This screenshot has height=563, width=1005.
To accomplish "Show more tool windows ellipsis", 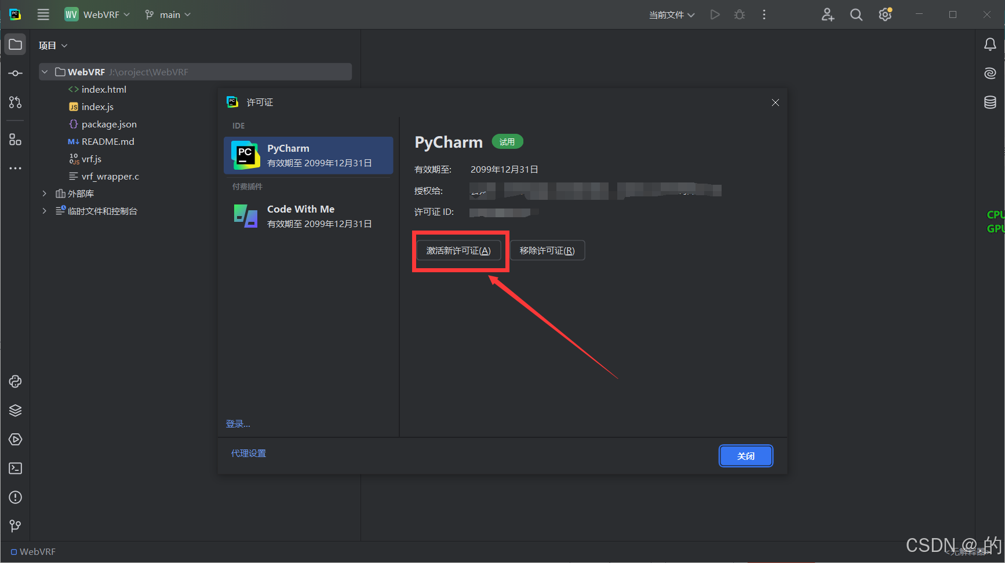I will (x=16, y=169).
